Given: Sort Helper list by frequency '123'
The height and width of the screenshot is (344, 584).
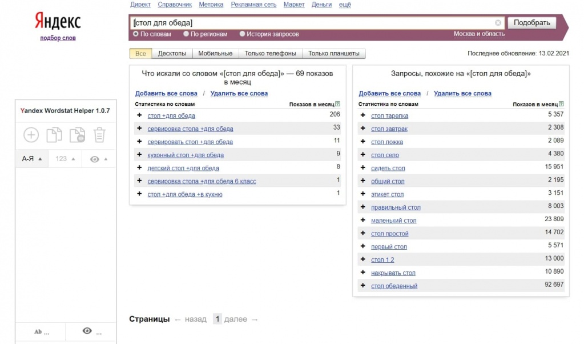Looking at the screenshot, I should [65, 159].
